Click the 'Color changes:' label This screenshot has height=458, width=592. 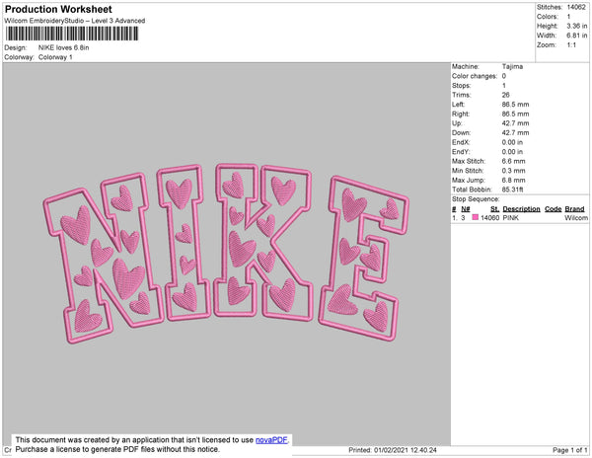click(475, 76)
